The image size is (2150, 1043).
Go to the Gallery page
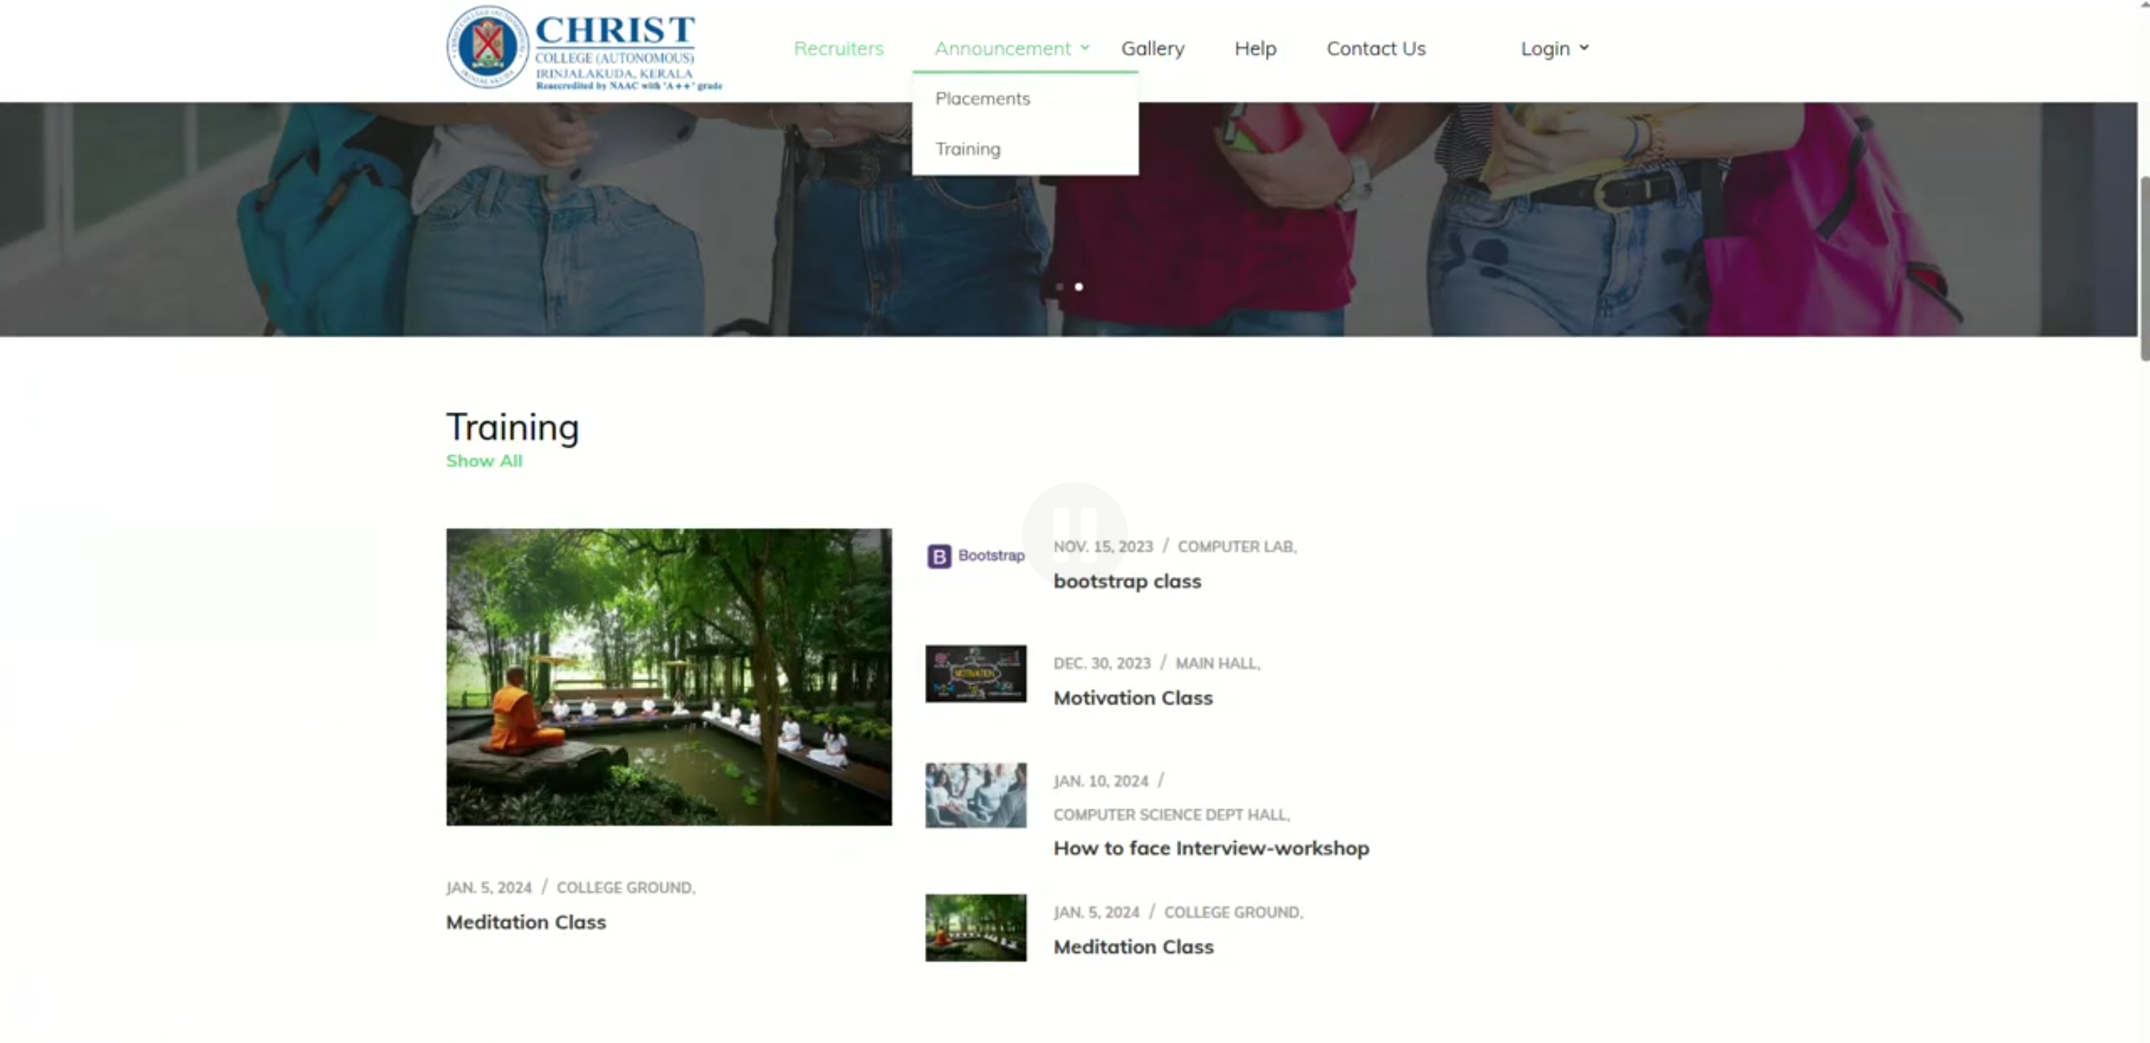1152,48
